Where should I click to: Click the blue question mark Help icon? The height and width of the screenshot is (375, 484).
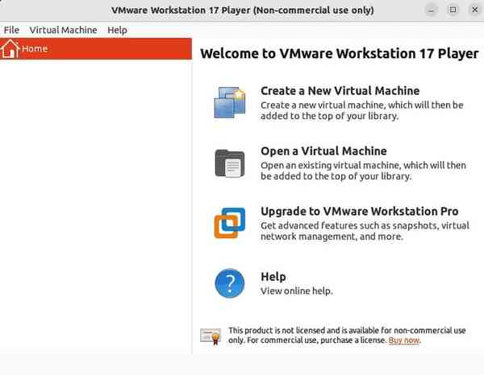point(230,283)
